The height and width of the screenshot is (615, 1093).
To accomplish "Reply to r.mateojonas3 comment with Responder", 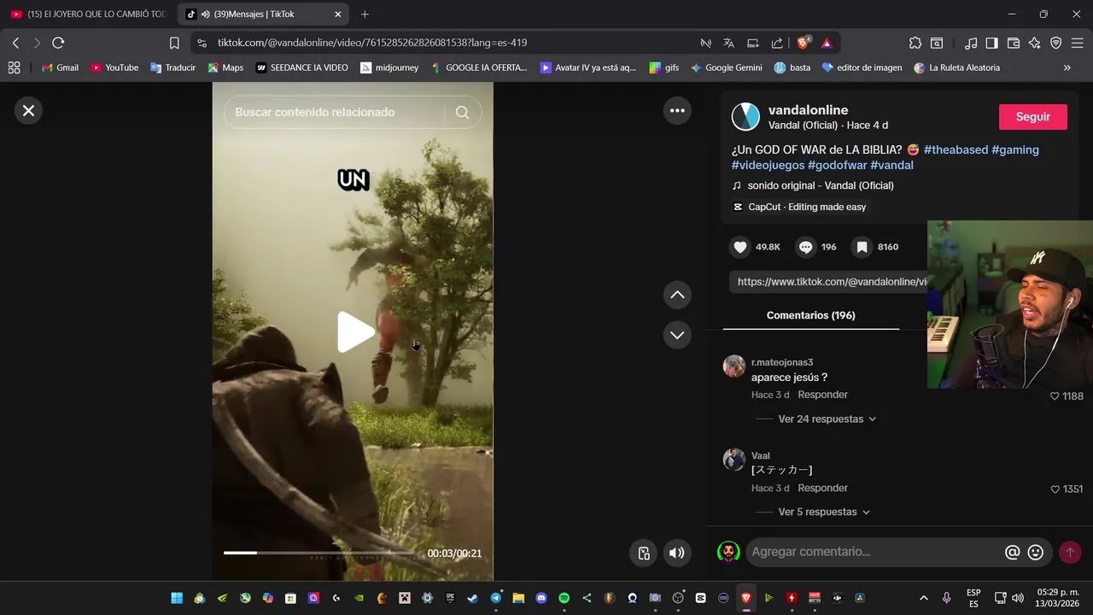I will pyautogui.click(x=822, y=395).
